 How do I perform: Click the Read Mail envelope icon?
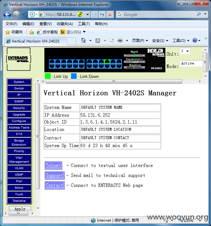tap(111, 40)
